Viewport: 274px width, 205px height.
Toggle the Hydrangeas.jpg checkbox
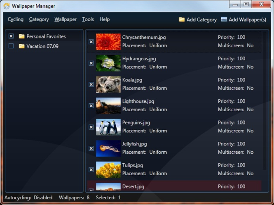[x=91, y=63]
